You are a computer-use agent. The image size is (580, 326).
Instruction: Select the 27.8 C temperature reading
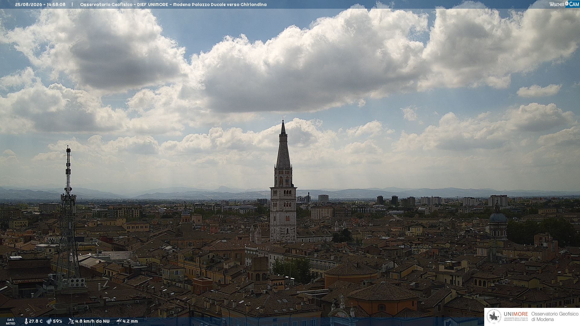coord(36,321)
